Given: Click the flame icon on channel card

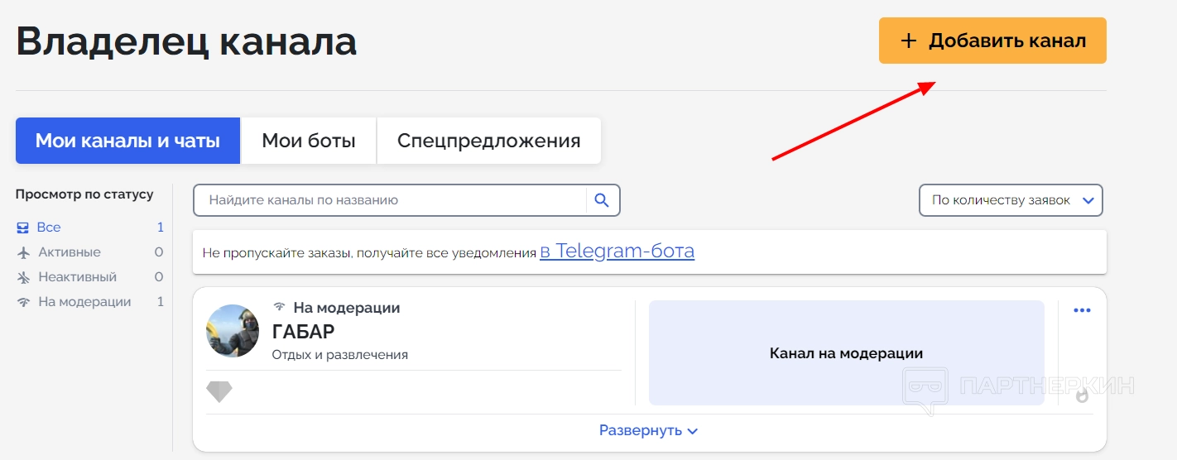Looking at the screenshot, I should tap(1082, 396).
